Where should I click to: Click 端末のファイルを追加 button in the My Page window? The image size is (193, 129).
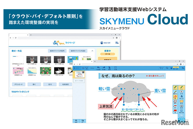tap(78, 51)
